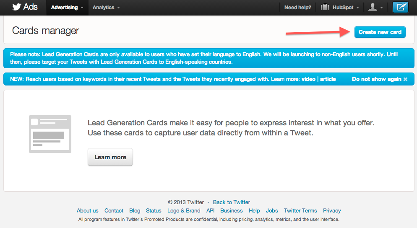Open the Logo & Brand footer link
Screen dimensions: 417x228
click(x=184, y=211)
